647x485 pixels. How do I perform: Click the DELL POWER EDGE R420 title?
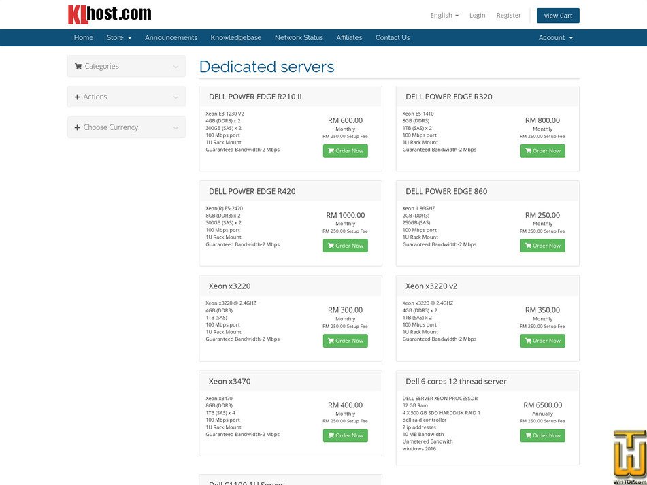[252, 191]
